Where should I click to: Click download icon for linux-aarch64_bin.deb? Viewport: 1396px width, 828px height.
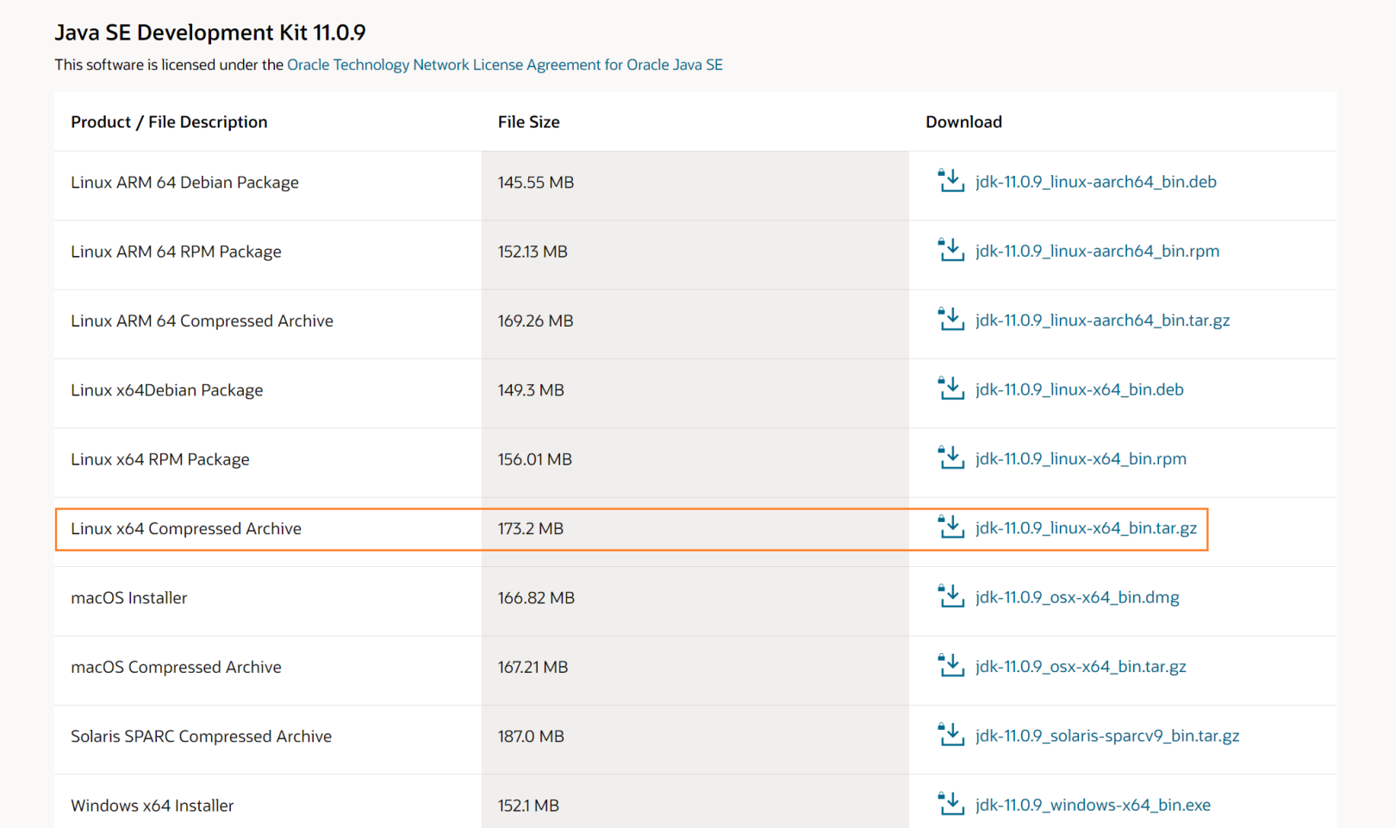point(950,181)
